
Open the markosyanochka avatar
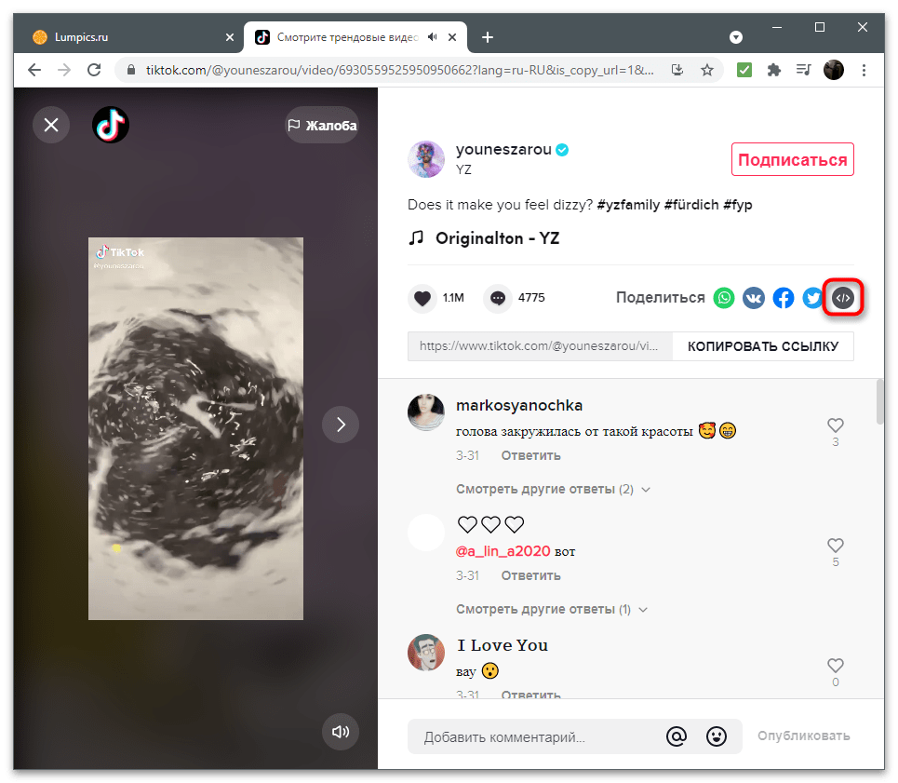coord(426,412)
